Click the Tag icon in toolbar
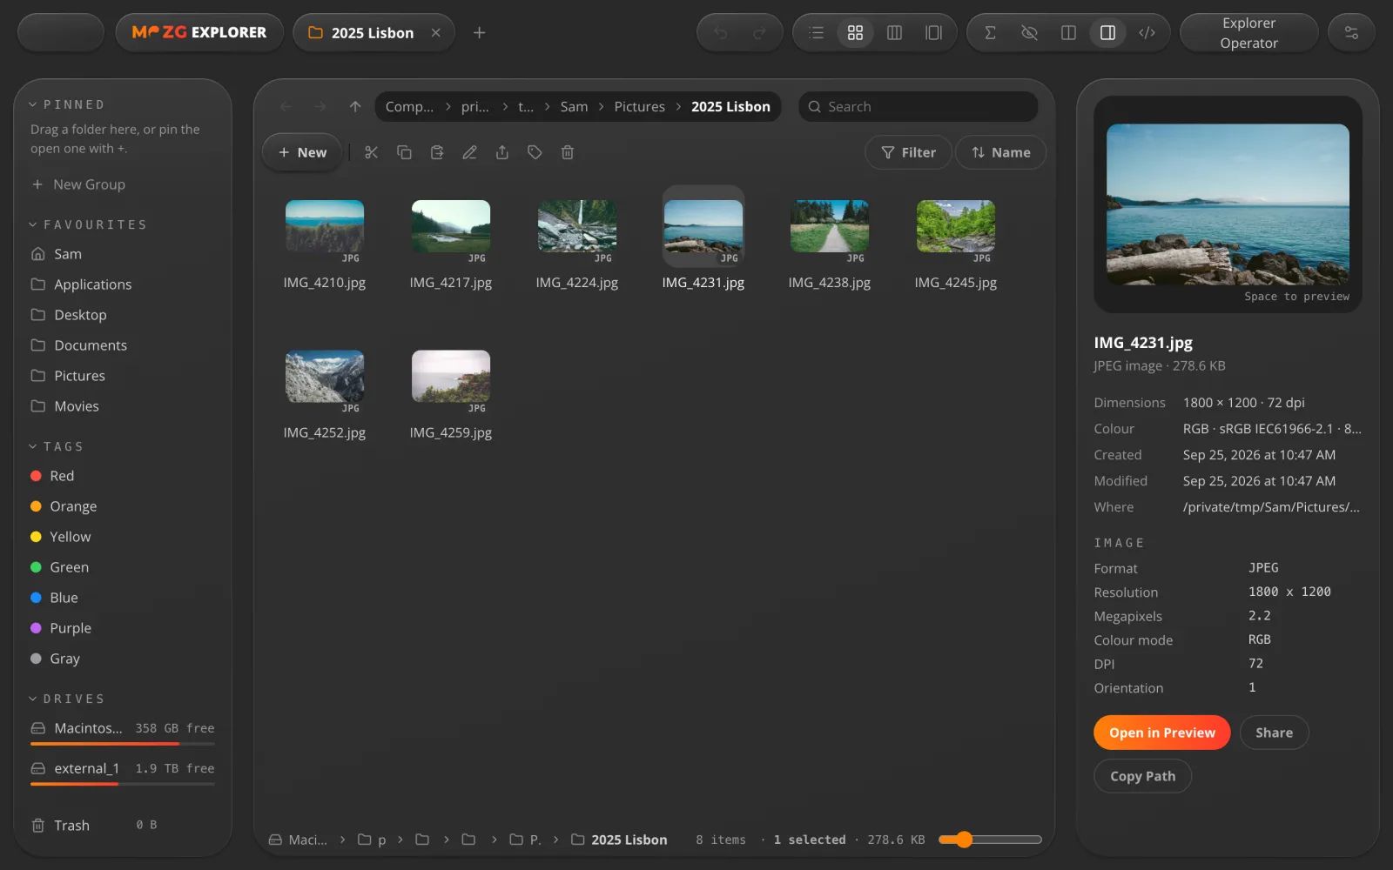This screenshot has width=1393, height=870. [x=535, y=152]
